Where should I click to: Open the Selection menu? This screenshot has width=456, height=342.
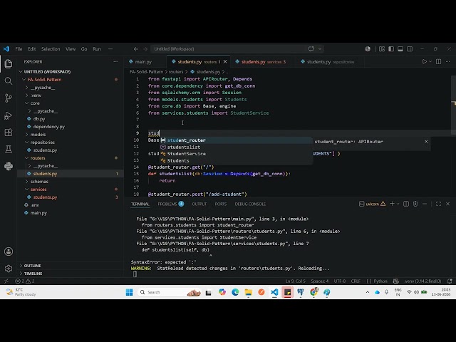(51, 49)
